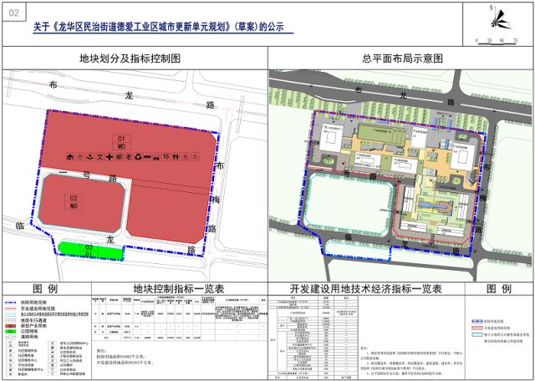Click the 01 M0 plot label
Viewport: 535px width, 381px height.
(122, 143)
